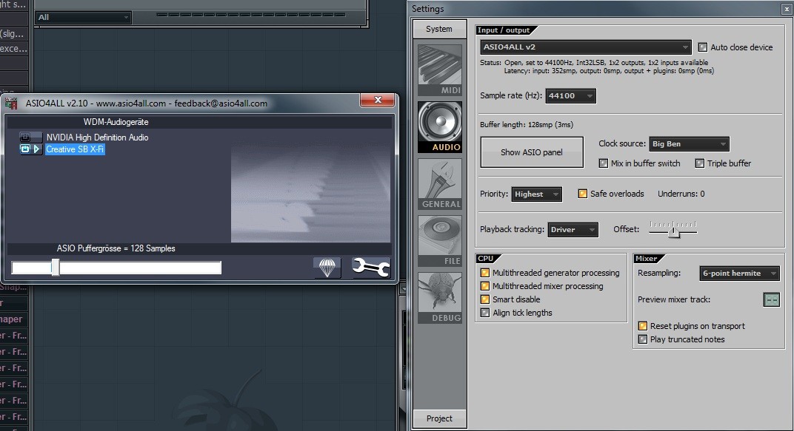The image size is (794, 431).
Task: Enable Triple buffer option
Action: (699, 163)
